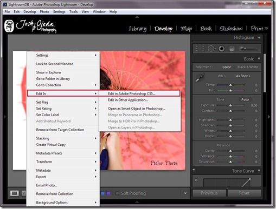Open the Settings menu in menu bar
The image size is (276, 209).
click(x=59, y=12)
